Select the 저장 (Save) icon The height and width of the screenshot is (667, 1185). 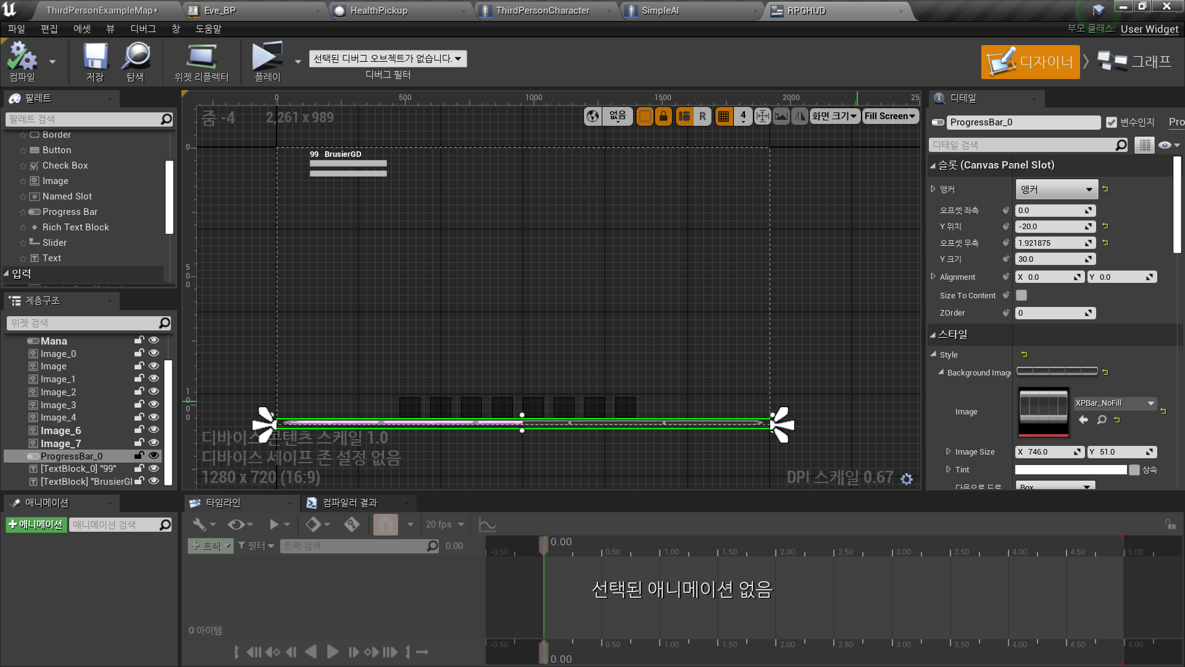click(94, 60)
